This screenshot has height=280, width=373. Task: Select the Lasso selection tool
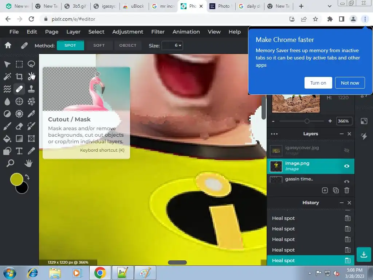click(31, 64)
